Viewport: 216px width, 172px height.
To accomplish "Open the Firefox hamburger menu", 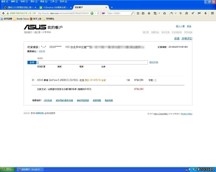I will click(x=212, y=13).
